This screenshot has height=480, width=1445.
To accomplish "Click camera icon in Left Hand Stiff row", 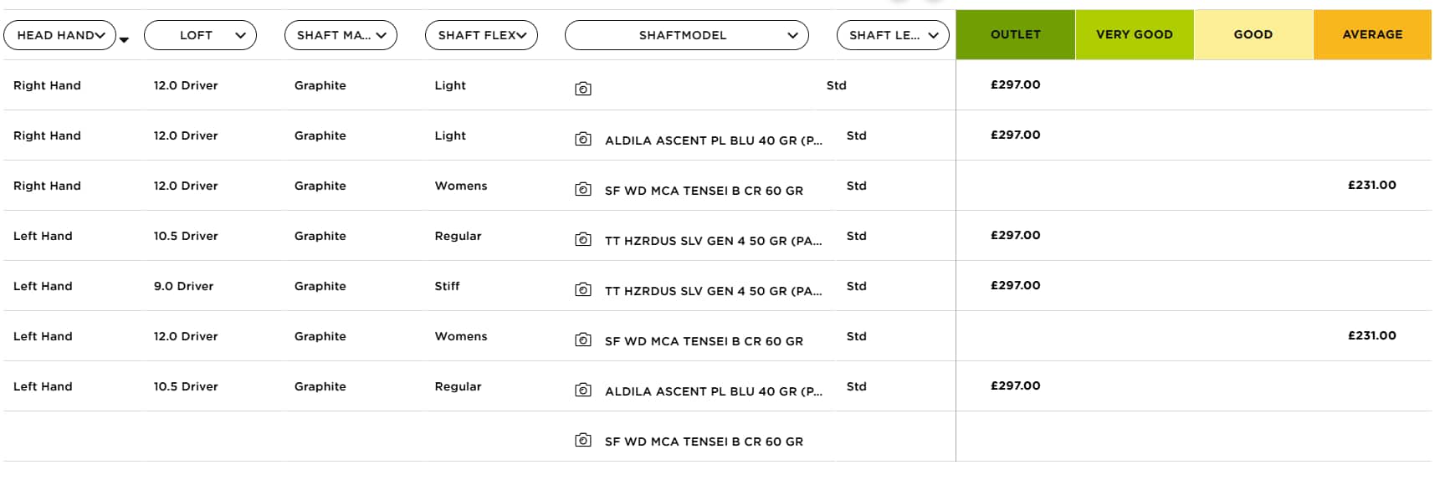I will (583, 289).
